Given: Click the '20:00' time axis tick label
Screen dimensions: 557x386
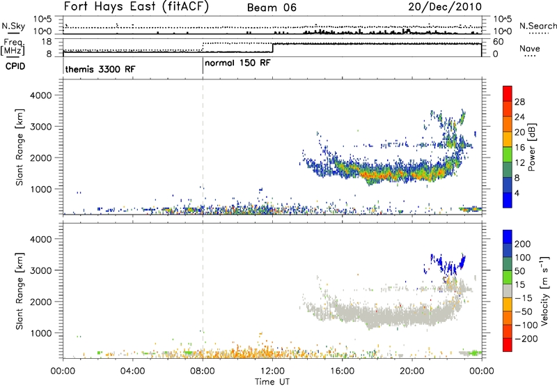Looking at the screenshot, I should (412, 371).
